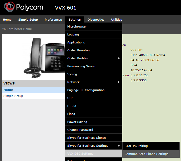Viewport: 181px width, 161px height.
Task: Open the Diagnostics menu
Action: pyautogui.click(x=96, y=20)
